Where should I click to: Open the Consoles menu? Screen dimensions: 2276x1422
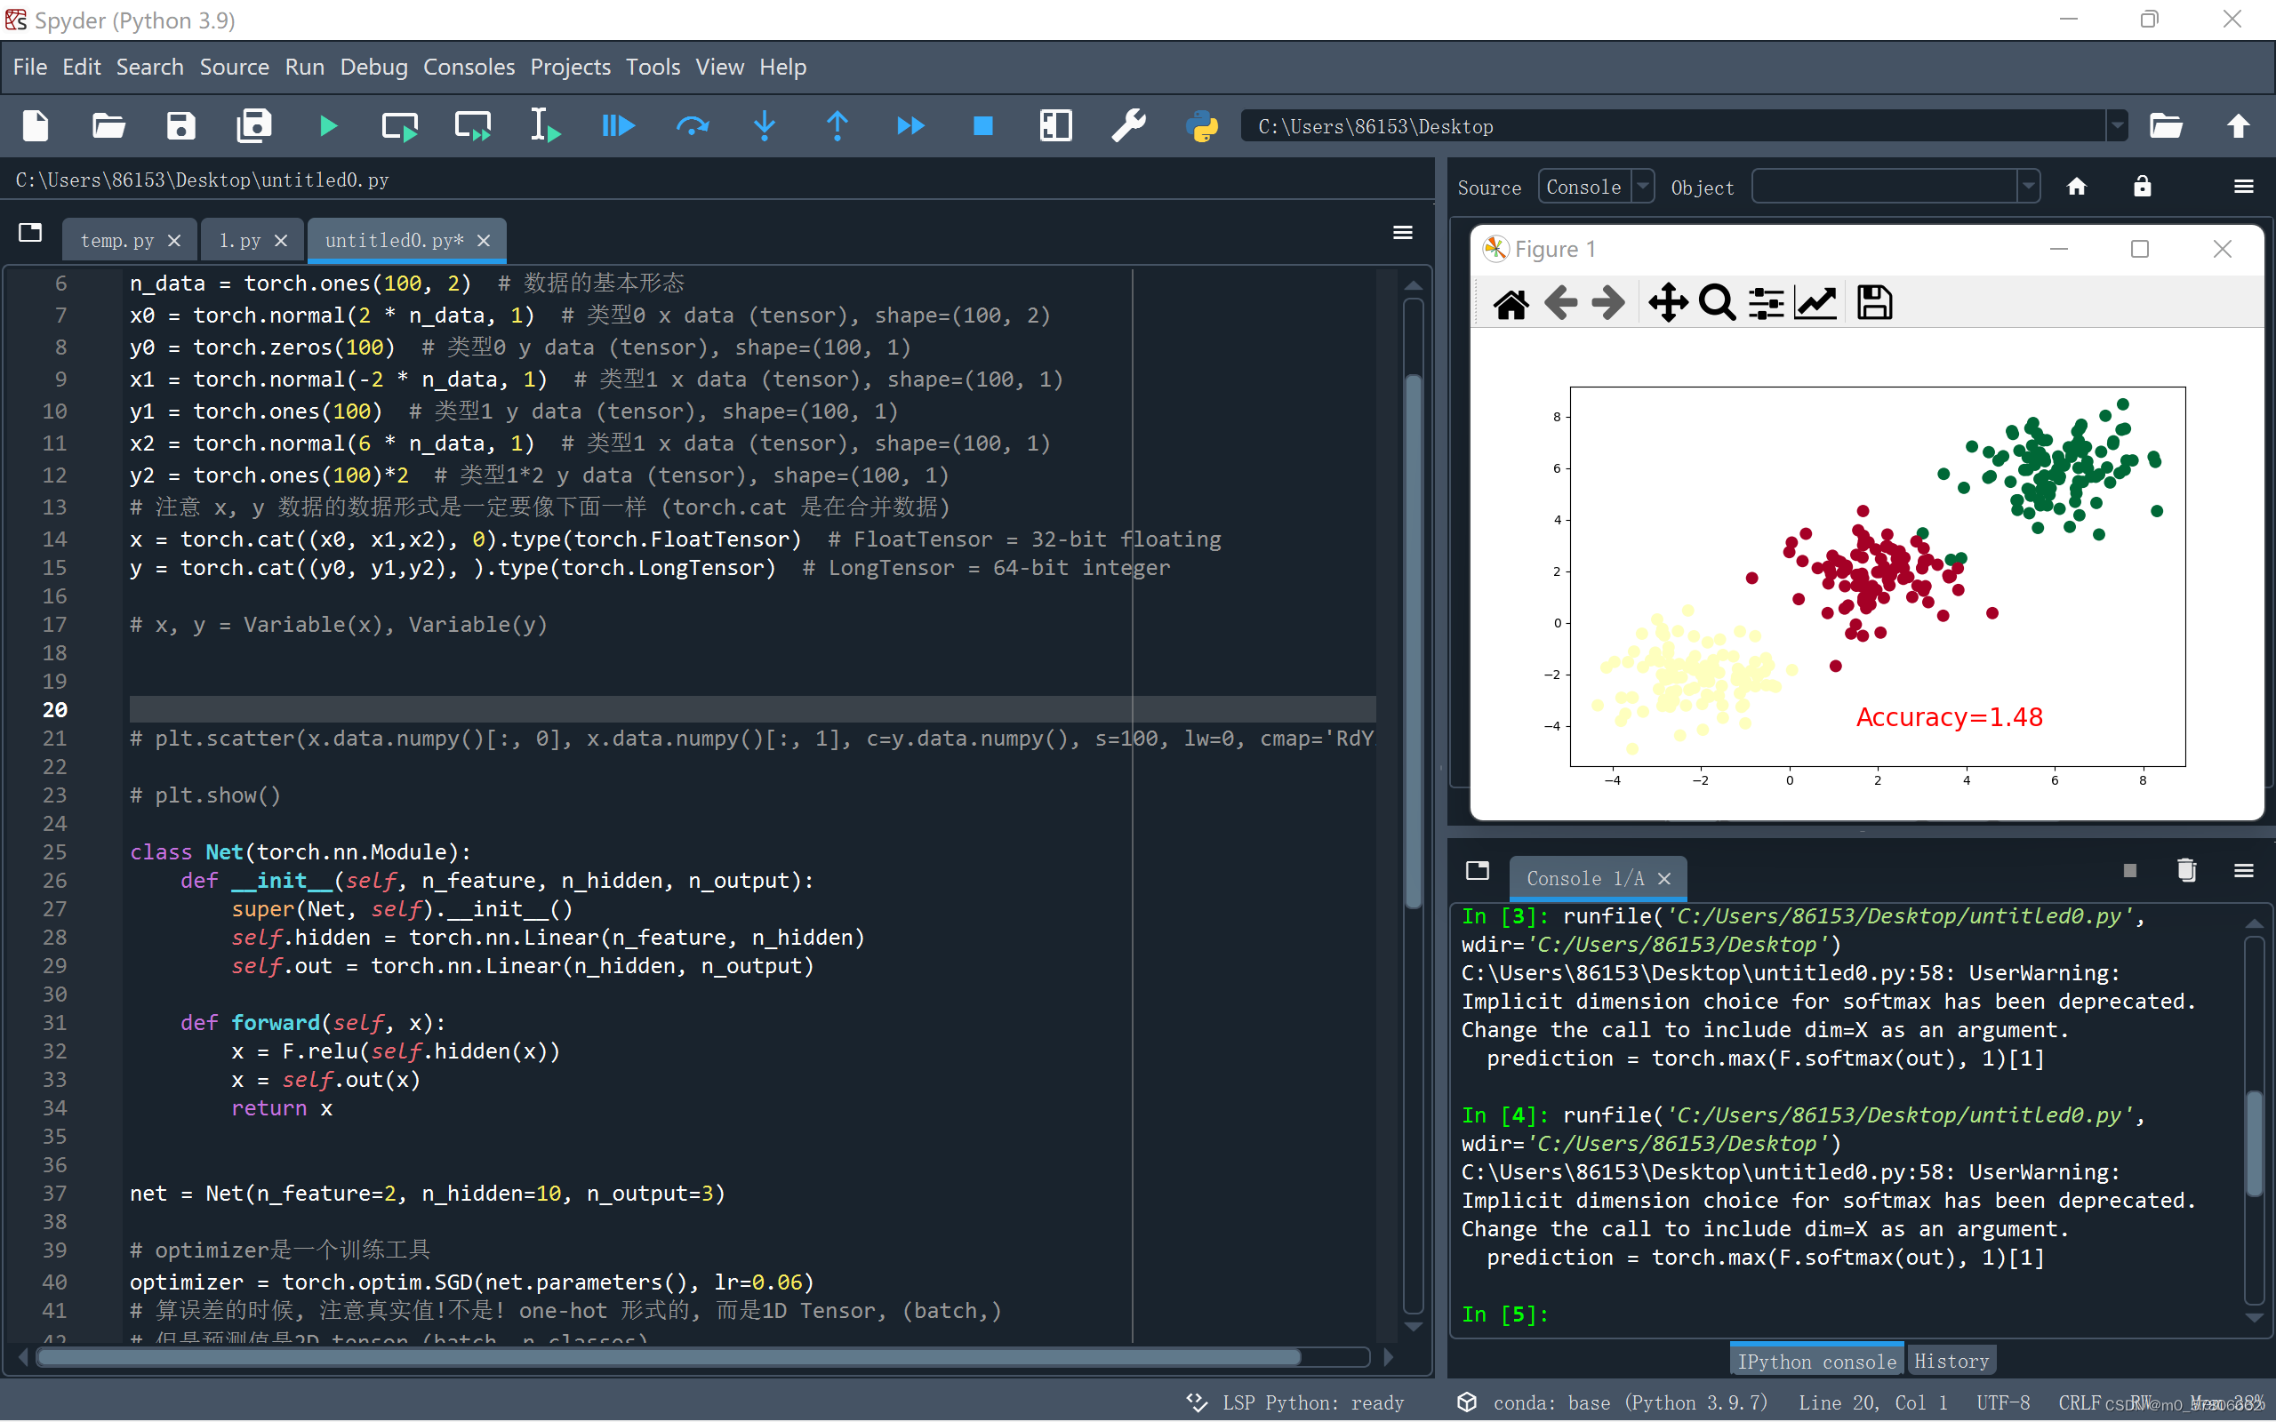pos(469,67)
